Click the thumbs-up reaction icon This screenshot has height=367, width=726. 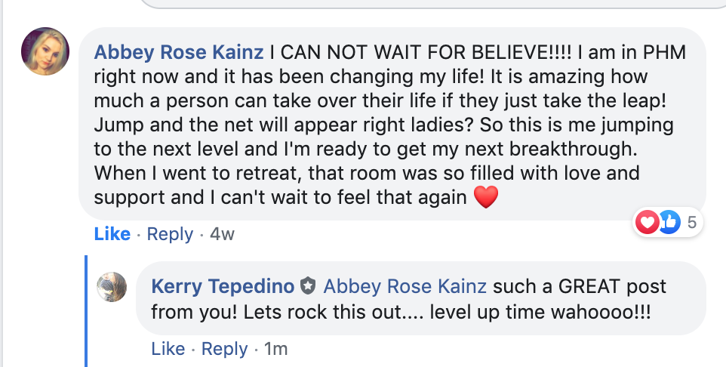[669, 222]
